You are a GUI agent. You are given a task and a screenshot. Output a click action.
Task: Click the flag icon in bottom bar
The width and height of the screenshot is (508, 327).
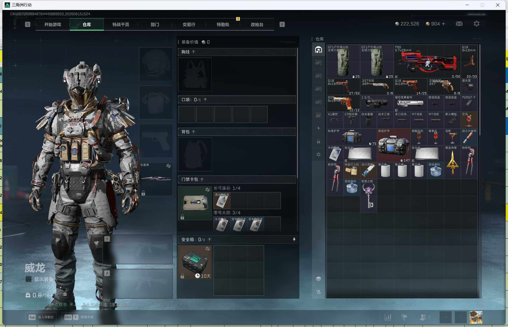point(404,317)
